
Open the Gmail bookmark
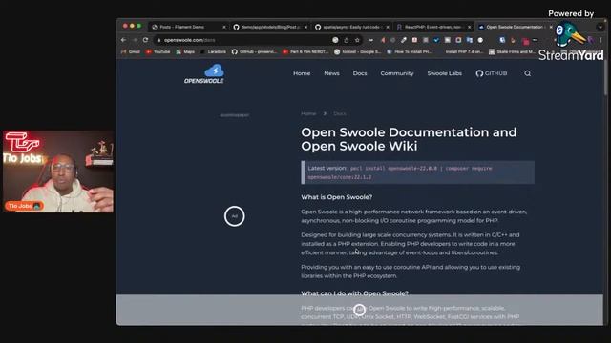coord(131,51)
